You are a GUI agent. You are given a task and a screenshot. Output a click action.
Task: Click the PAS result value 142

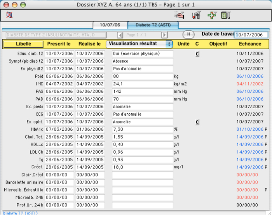pos(143,92)
